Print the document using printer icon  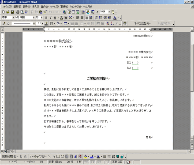coord(18,12)
